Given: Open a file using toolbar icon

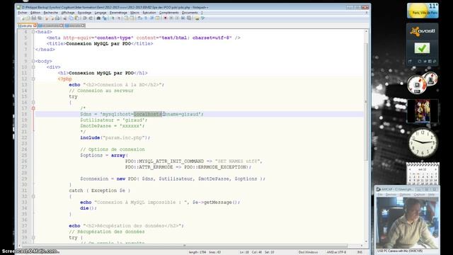Looking at the screenshot, I should click(28, 18).
